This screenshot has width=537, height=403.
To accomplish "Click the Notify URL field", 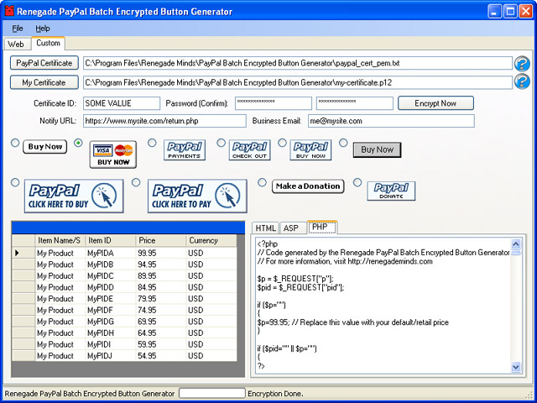I will [x=164, y=121].
